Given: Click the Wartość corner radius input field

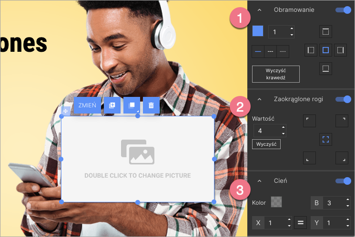Looking at the screenshot, I should pyautogui.click(x=266, y=130).
